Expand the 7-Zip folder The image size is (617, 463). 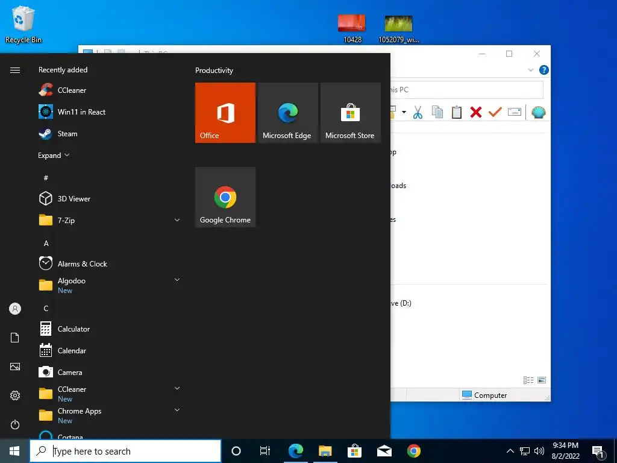tap(110, 221)
